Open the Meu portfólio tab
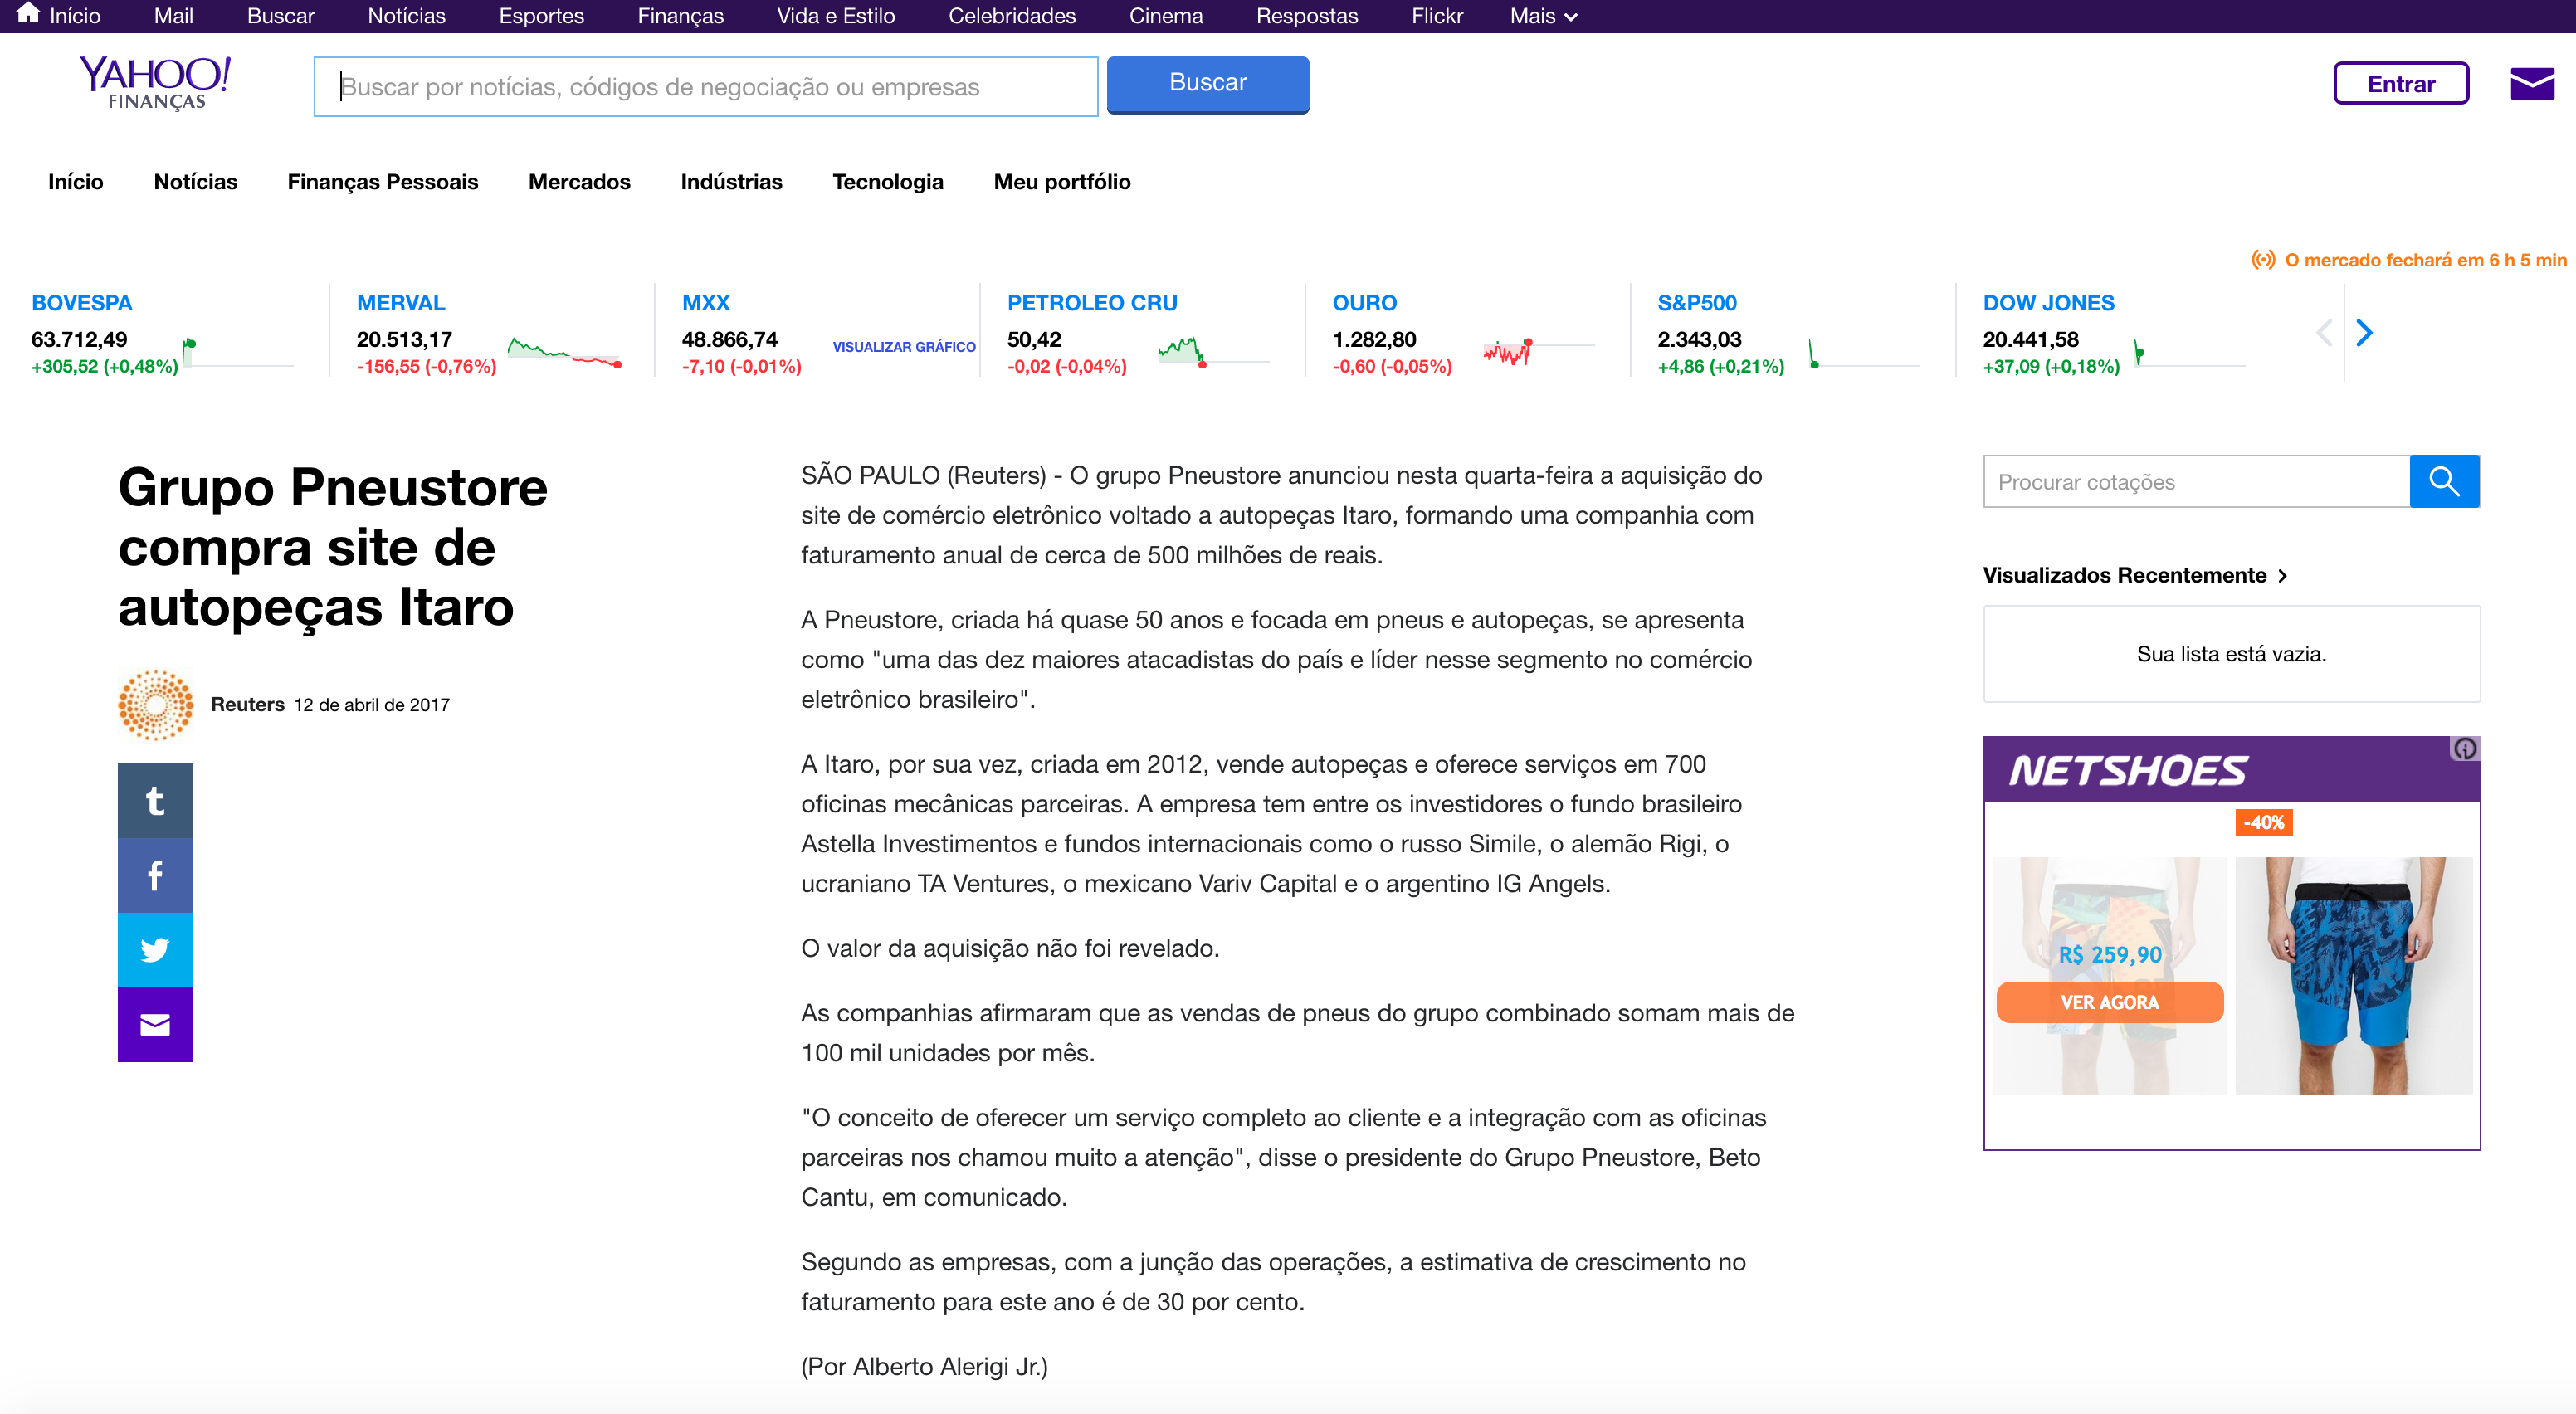The image size is (2576, 1414). tap(1062, 181)
